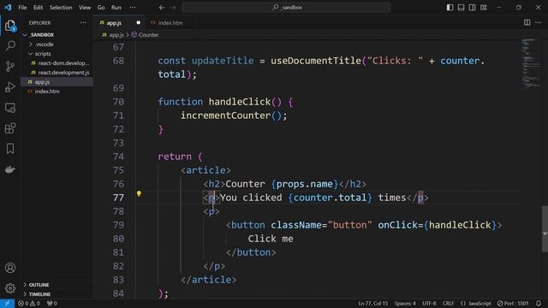Expand the .vscode folder

(x=57, y=44)
